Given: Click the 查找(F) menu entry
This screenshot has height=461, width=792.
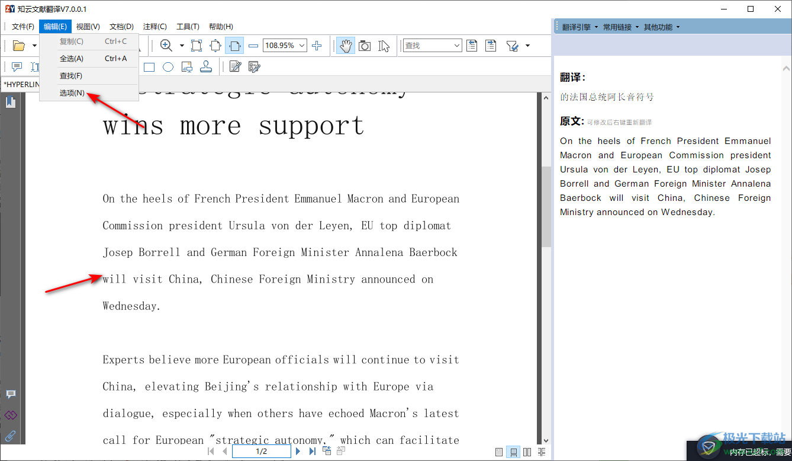Looking at the screenshot, I should (x=71, y=76).
